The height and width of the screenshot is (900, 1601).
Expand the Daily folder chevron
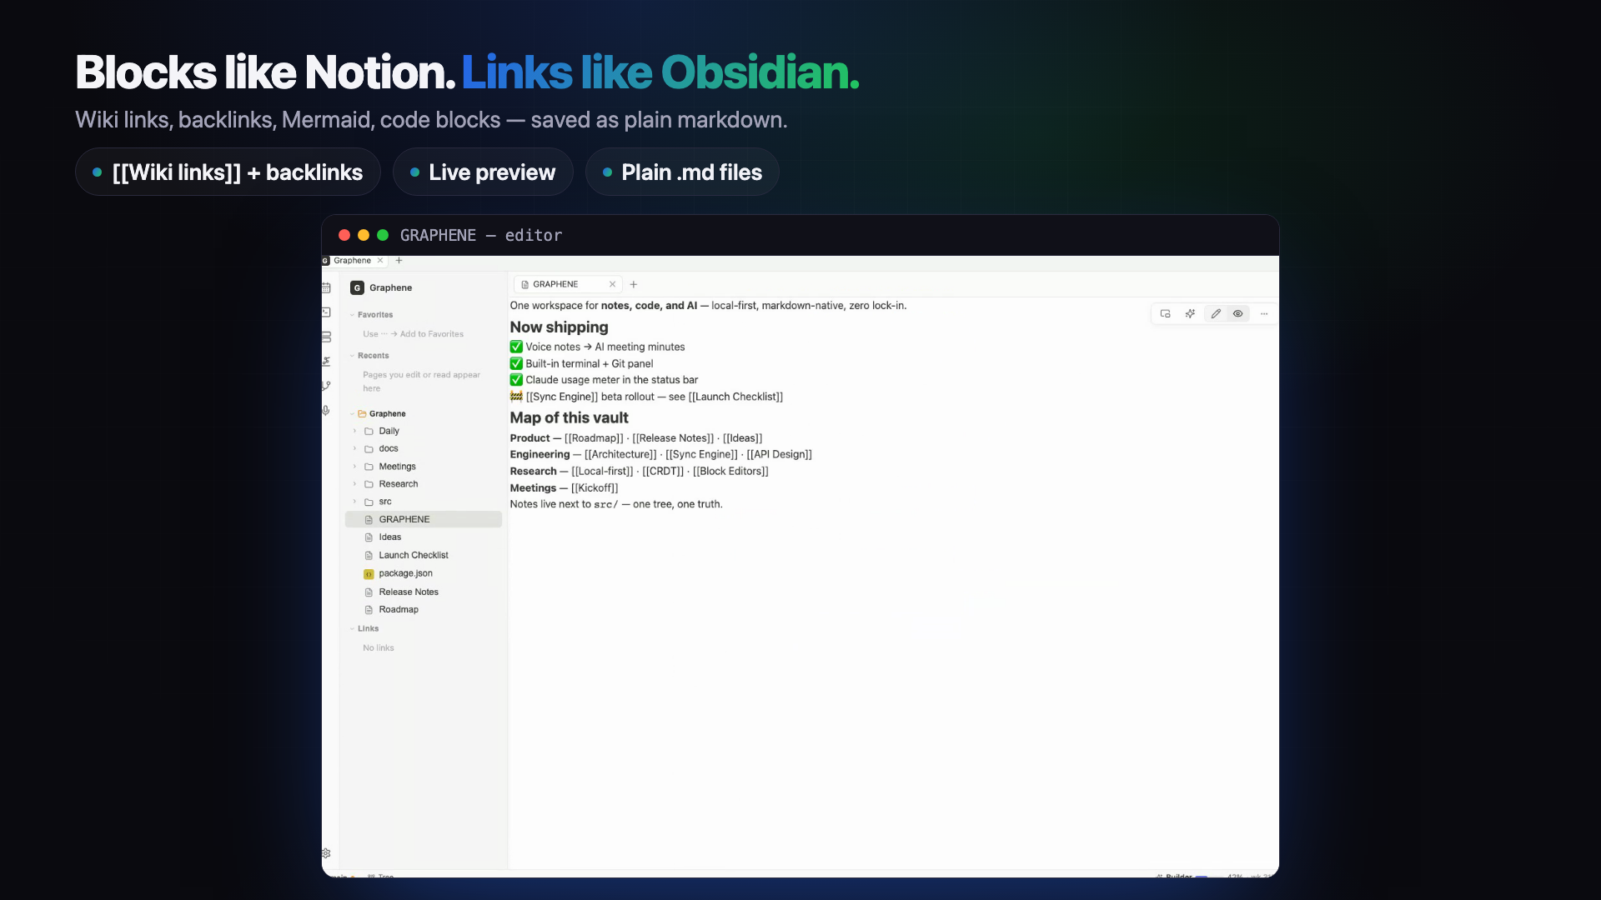(x=354, y=432)
